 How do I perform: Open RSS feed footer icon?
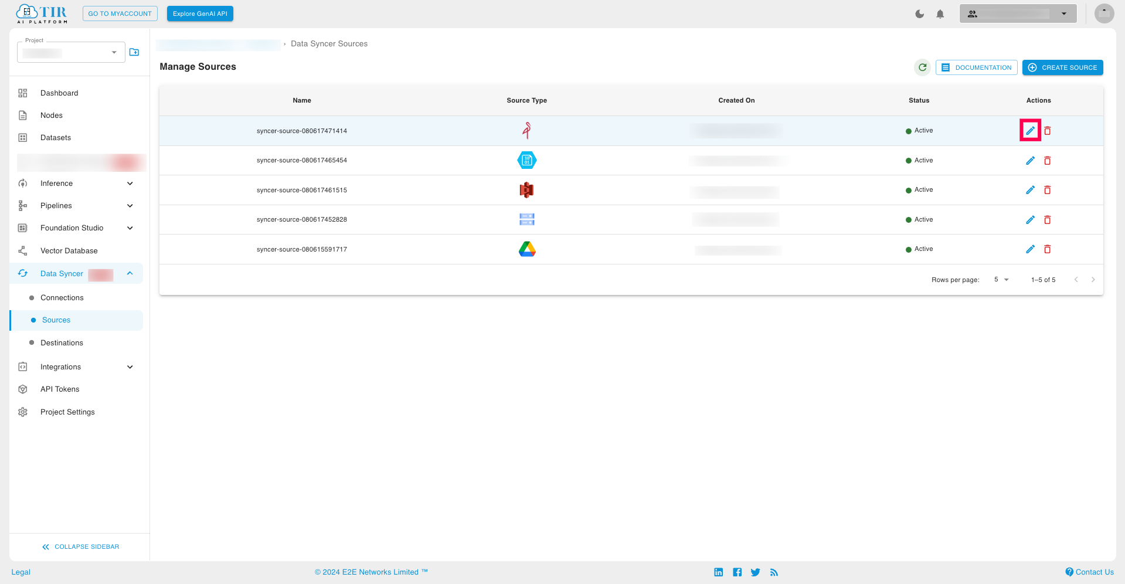click(774, 572)
